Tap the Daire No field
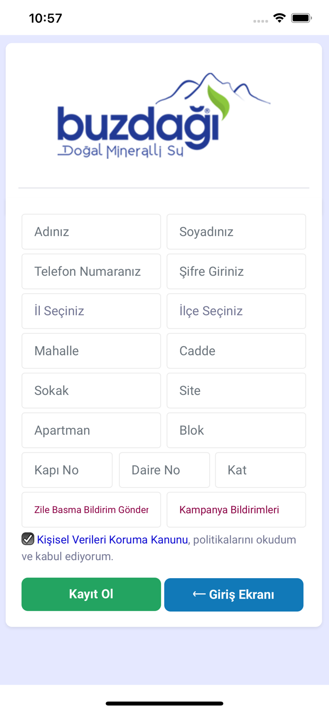The height and width of the screenshot is (712, 329). tap(164, 470)
